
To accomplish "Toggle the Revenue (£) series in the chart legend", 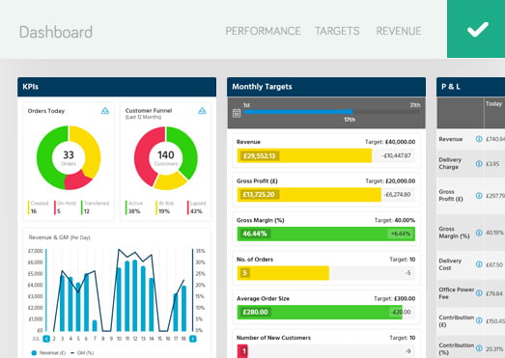I will (48, 353).
